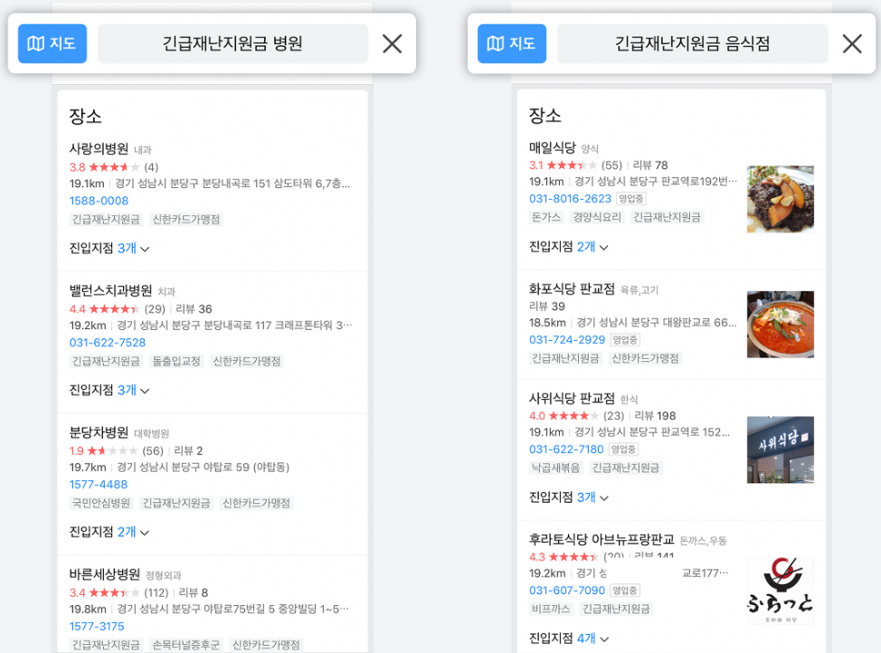Click 신한카드가맹점 tag under 사랑의병원
This screenshot has width=881, height=653.
click(186, 219)
